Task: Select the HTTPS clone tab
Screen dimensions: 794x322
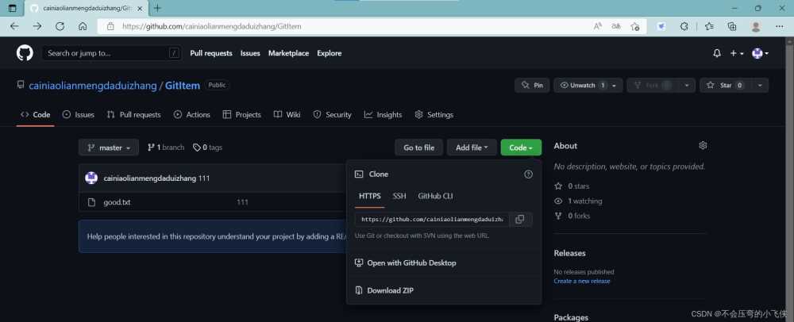Action: tap(370, 196)
